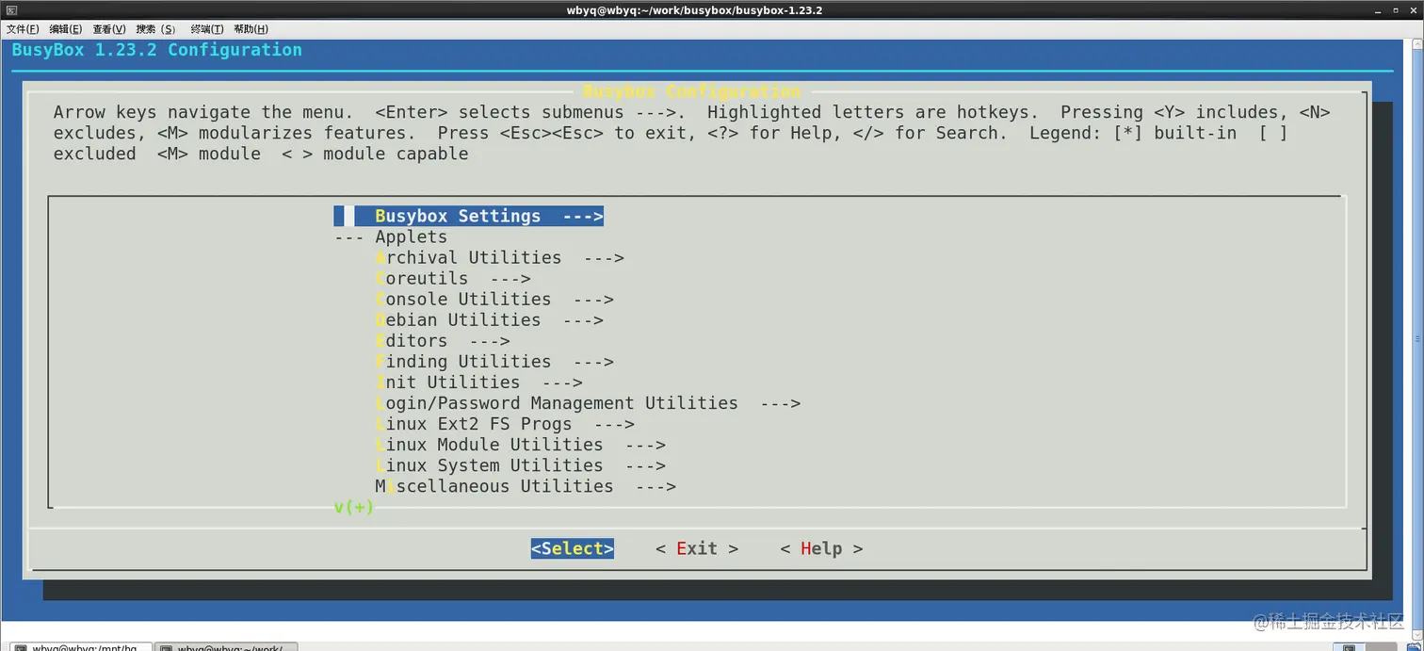The image size is (1424, 651).
Task: Select the highlighted Busybox Settings entry
Action: (x=468, y=217)
